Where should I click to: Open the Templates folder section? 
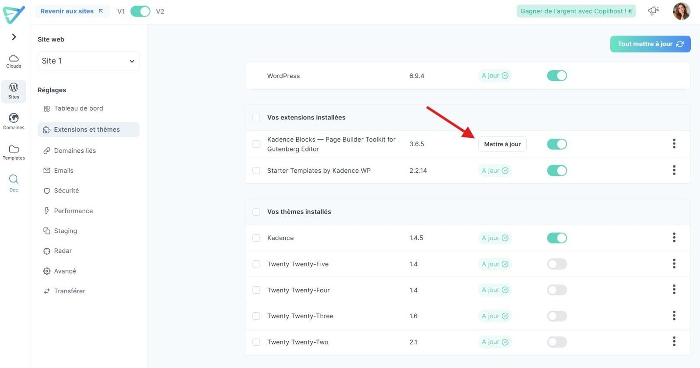pos(14,152)
